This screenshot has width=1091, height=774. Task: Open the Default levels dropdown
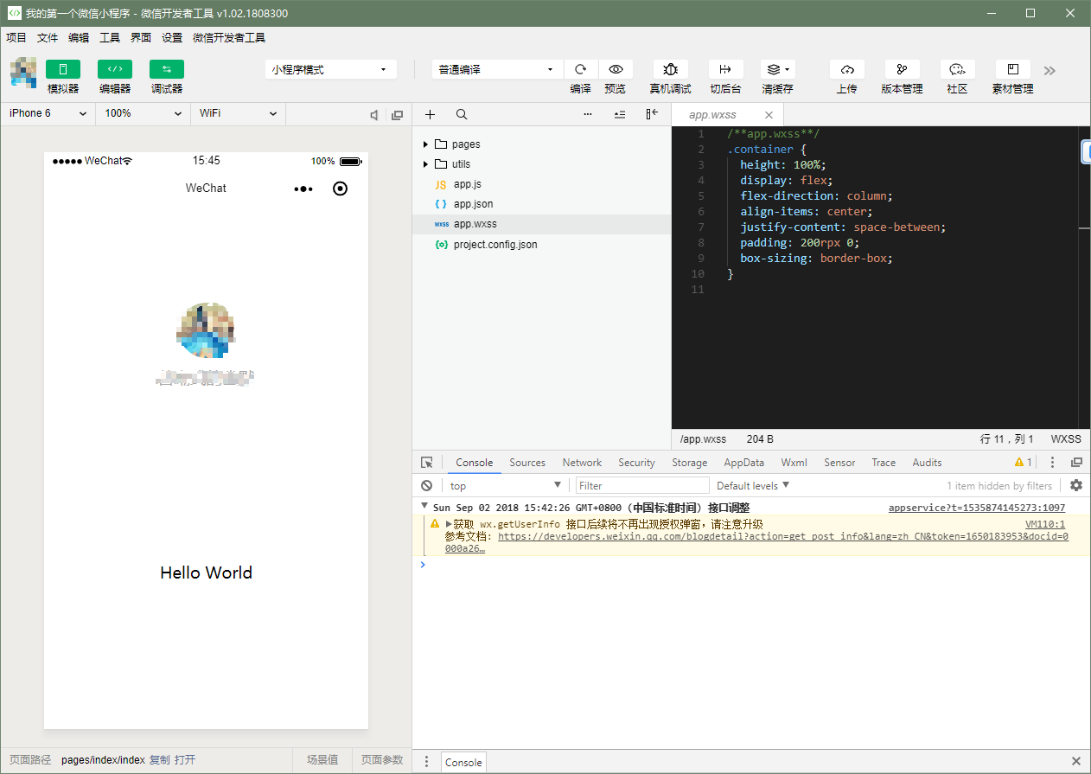click(752, 485)
